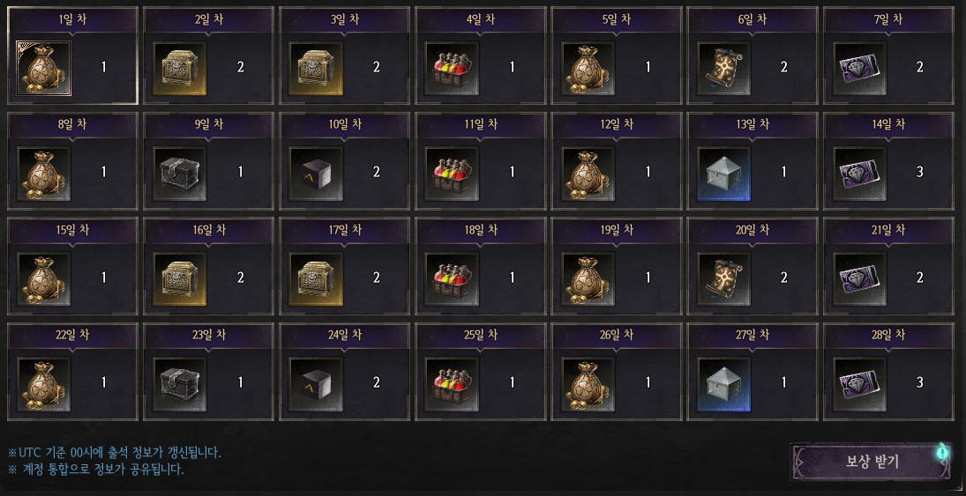The height and width of the screenshot is (496, 966).
Task: Select the 1일 차 coin pouch icon
Action: tap(44, 69)
